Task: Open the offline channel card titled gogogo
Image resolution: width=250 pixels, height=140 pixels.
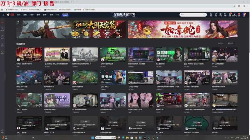Action: coord(29,123)
